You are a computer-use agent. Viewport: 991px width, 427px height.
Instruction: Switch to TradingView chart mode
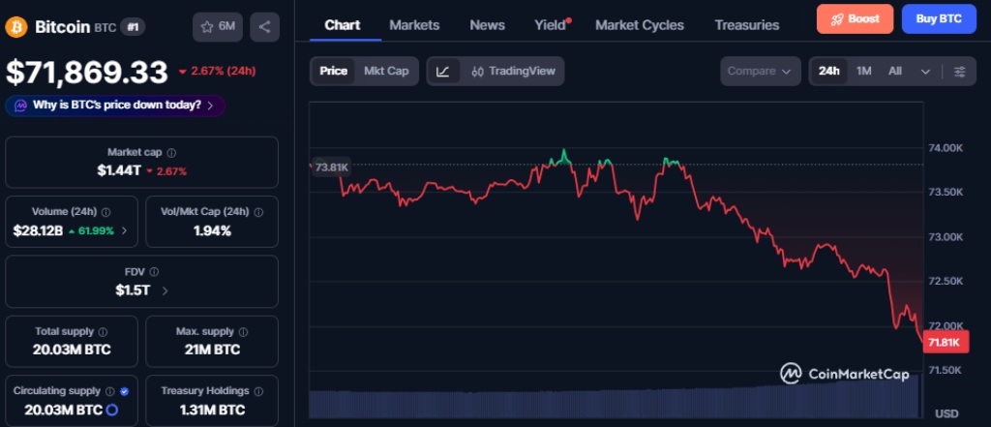(x=513, y=71)
